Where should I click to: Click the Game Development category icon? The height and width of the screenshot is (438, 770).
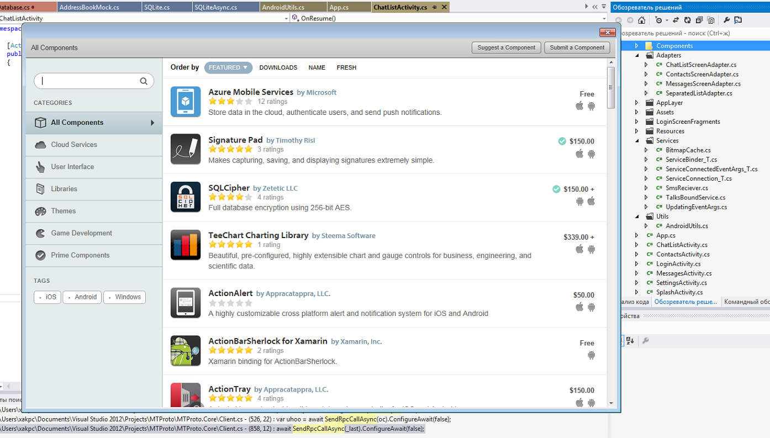tap(40, 233)
